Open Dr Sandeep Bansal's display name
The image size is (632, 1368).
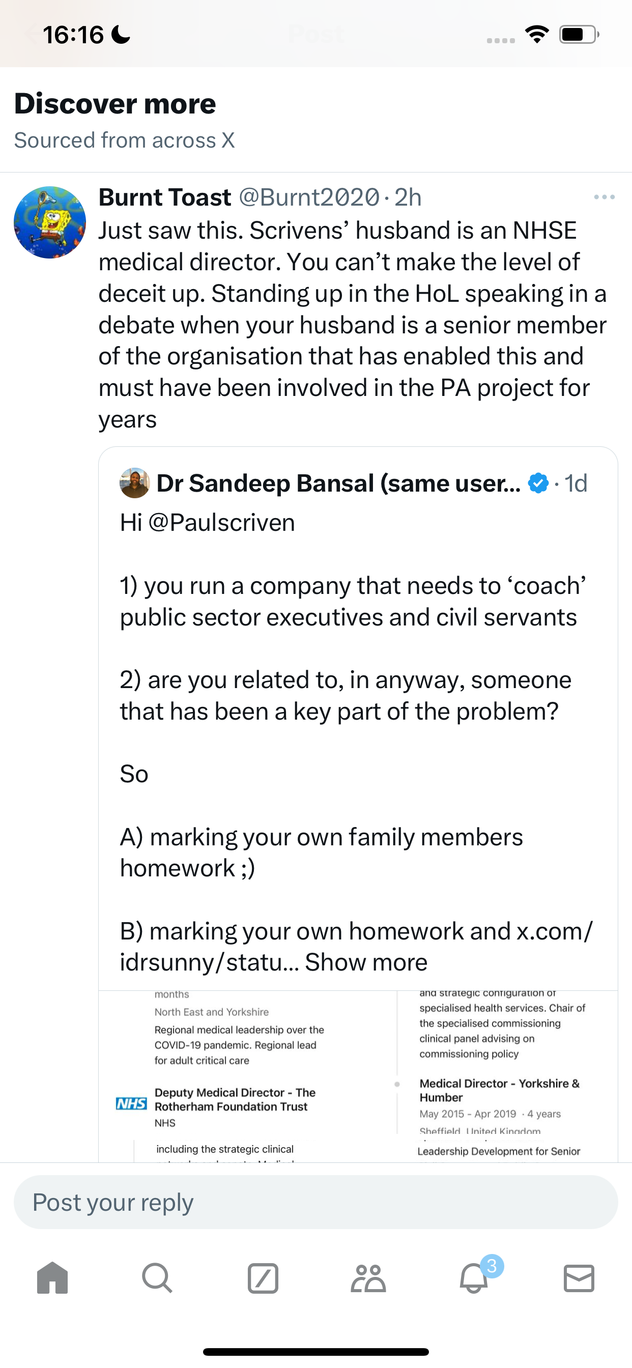pyautogui.click(x=338, y=483)
